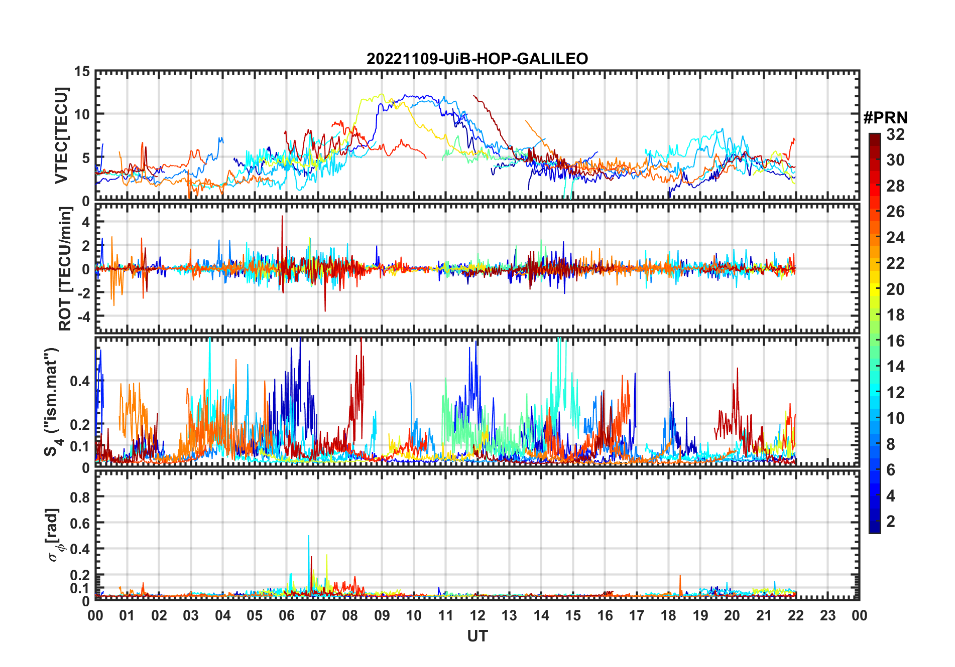
Task: Click the VTEC axis tick "15"
Action: pyautogui.click(x=82, y=72)
